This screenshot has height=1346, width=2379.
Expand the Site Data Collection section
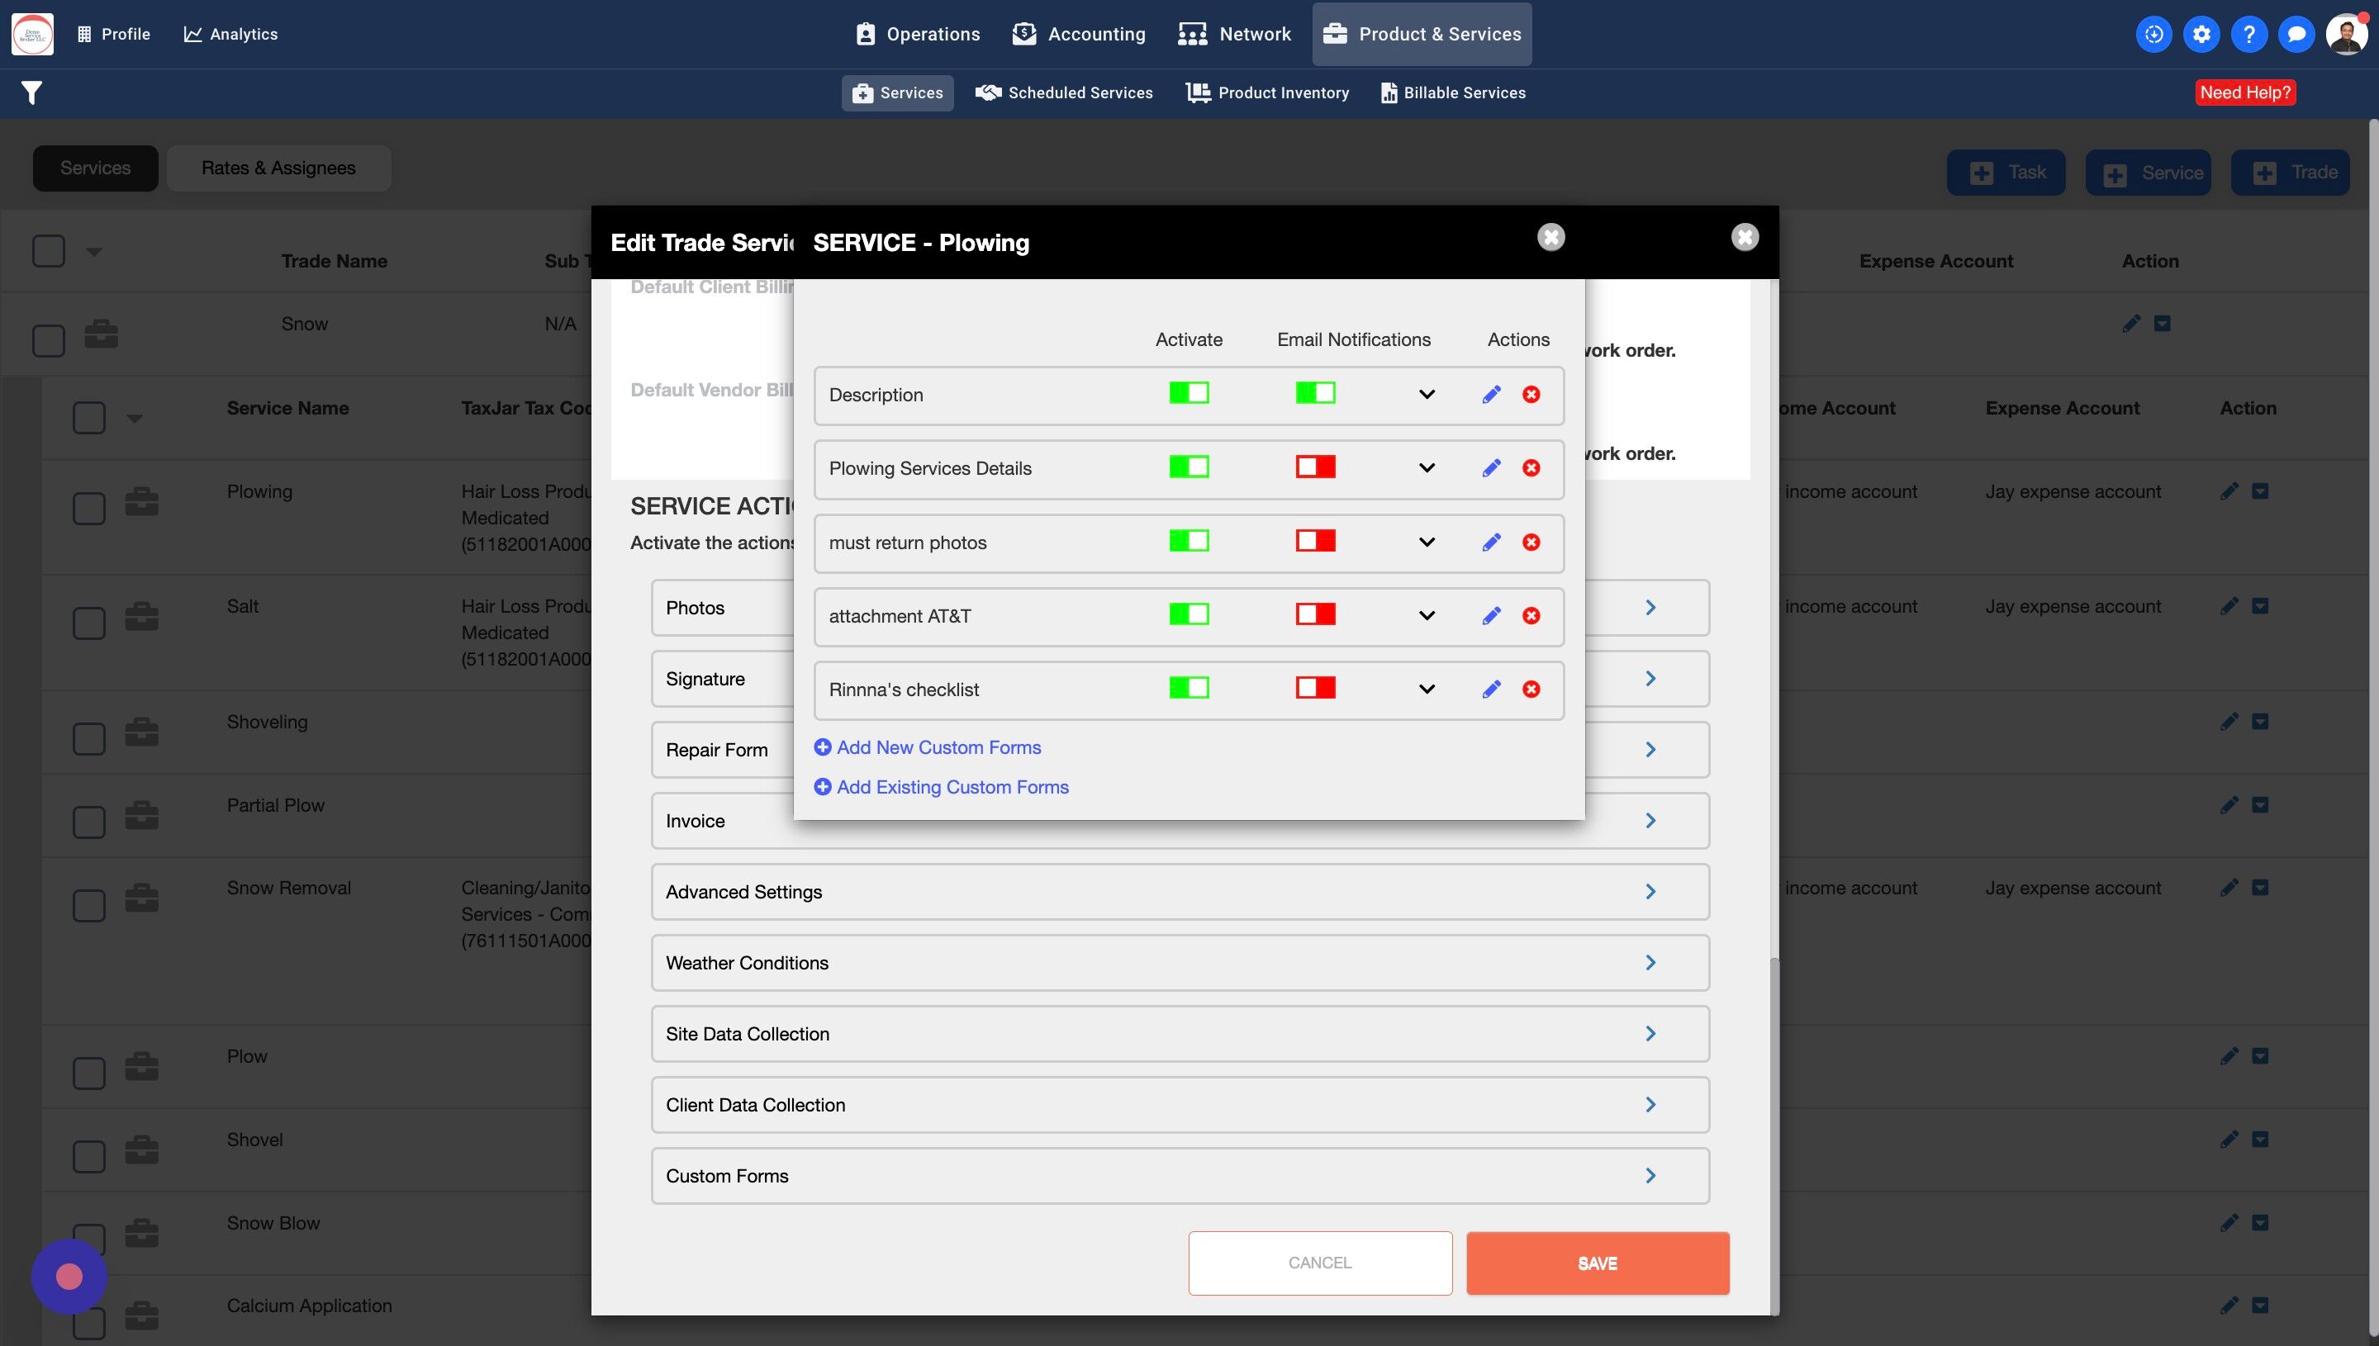1650,1034
